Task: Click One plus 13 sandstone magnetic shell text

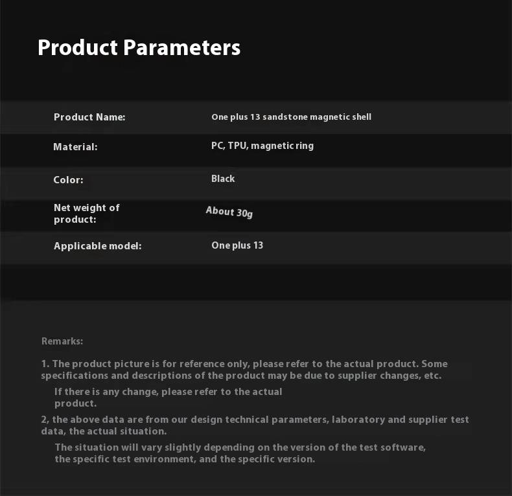Action: 291,117
